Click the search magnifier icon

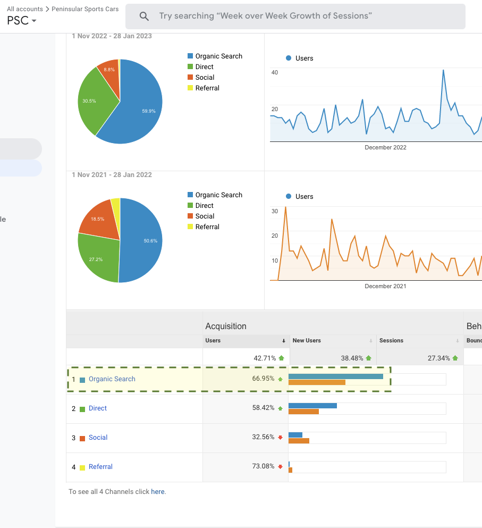coord(144,16)
